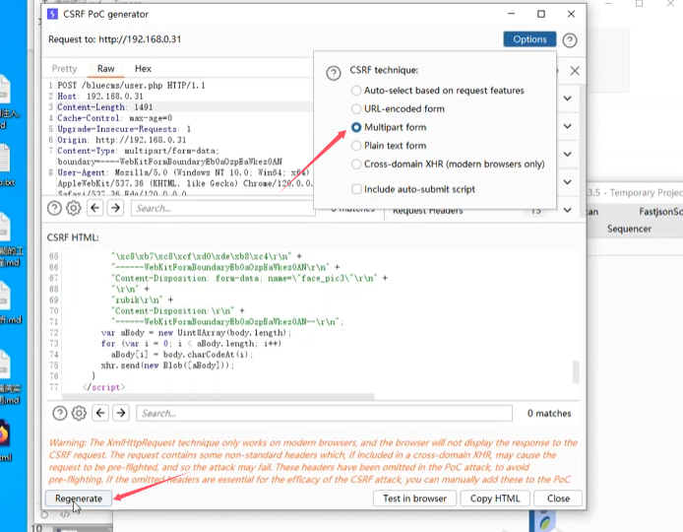Click xhr.send line in CSRF HTML
This screenshot has width=683, height=532.
[x=167, y=366]
